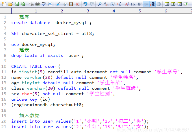Open print preview
The height and width of the screenshot is (135, 192).
pyautogui.click(x=31, y=4)
